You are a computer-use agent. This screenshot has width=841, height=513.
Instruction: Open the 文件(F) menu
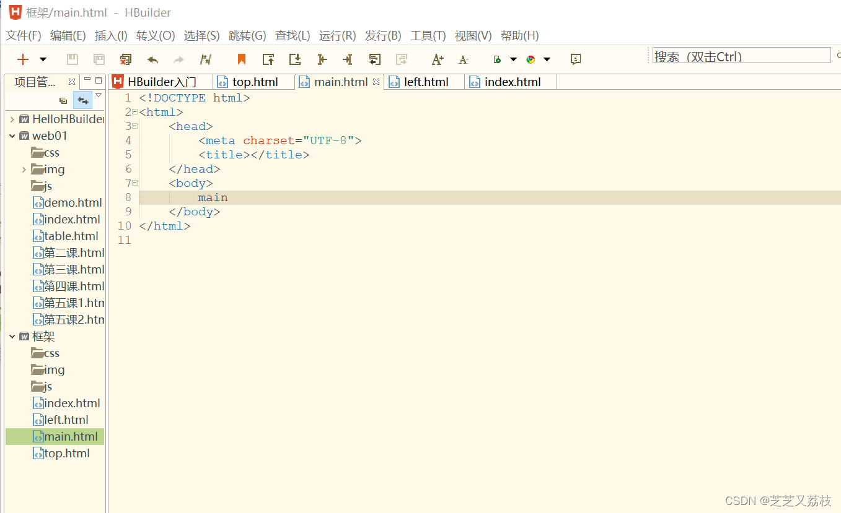24,35
